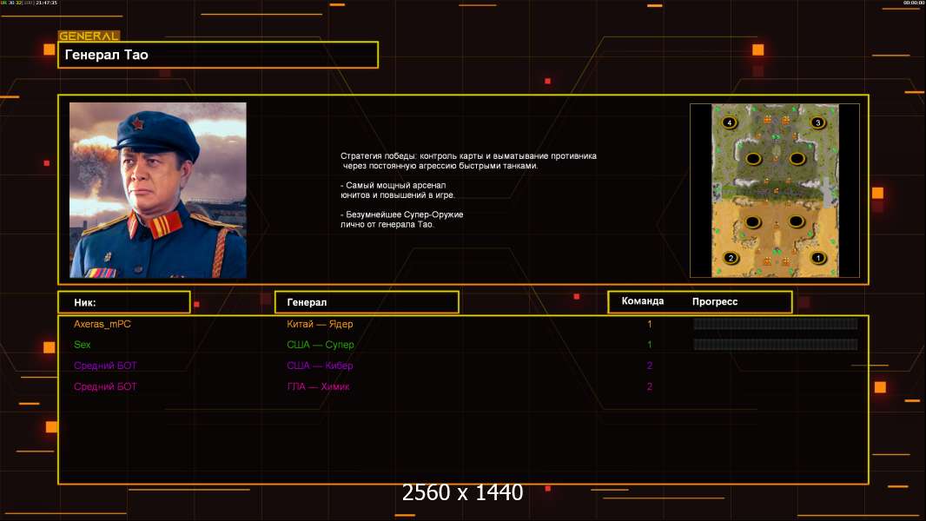The height and width of the screenshot is (521, 926).
Task: Select player name Axeras_mPC
Action: tap(103, 324)
